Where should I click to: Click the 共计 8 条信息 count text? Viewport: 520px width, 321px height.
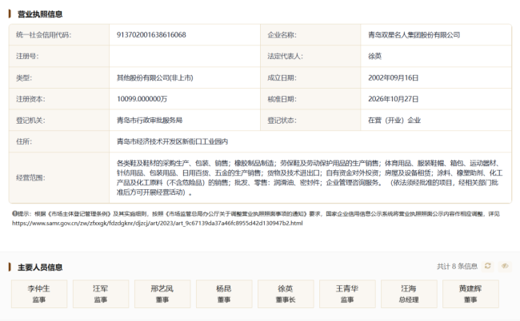click(457, 267)
